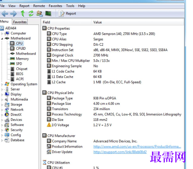Expand the Computer tree node
Screen dimensions: 193x169
2,33
